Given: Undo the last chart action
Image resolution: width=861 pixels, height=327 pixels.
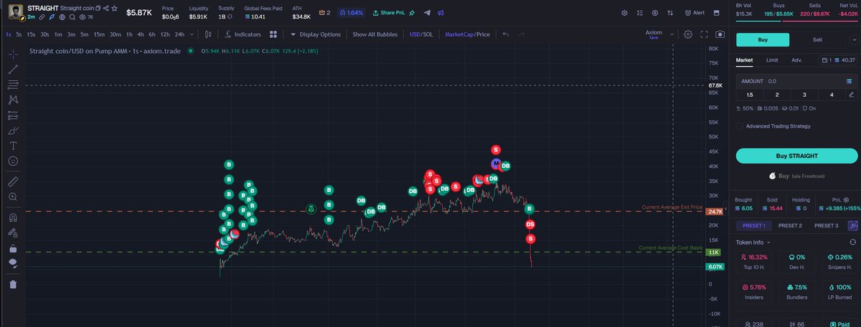Looking at the screenshot, I should (506, 34).
